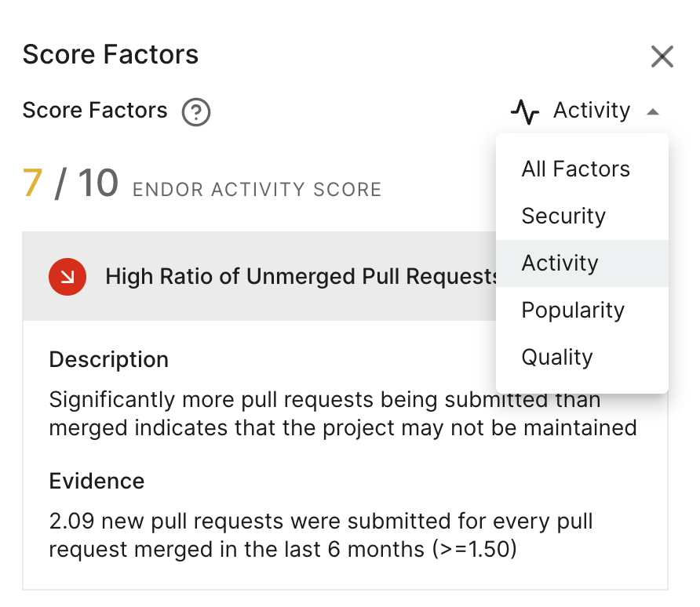Viewport: 700px width, 607px height.
Task: Select All Factors from the menu
Action: click(x=575, y=169)
